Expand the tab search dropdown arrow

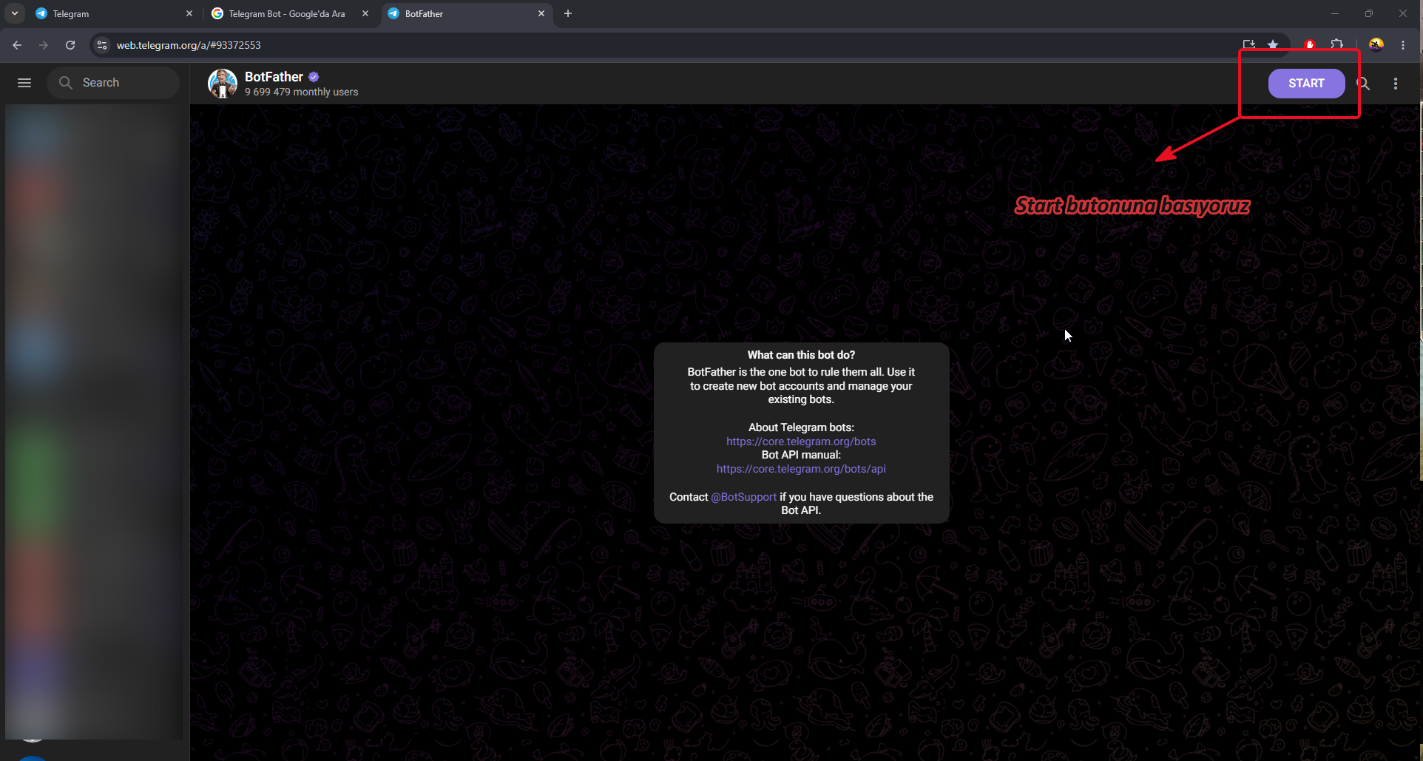(x=14, y=13)
